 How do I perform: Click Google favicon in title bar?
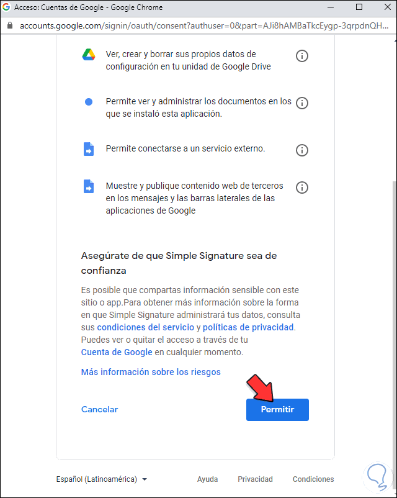click(6, 7)
